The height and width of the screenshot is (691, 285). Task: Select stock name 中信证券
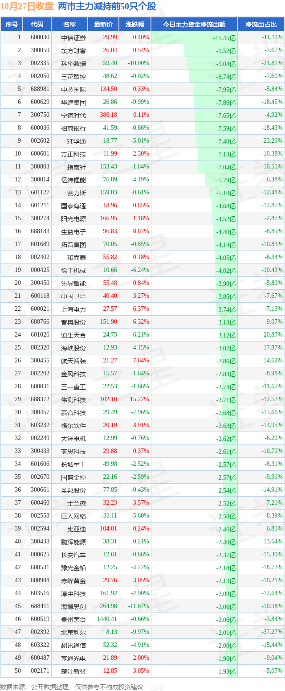(x=73, y=37)
